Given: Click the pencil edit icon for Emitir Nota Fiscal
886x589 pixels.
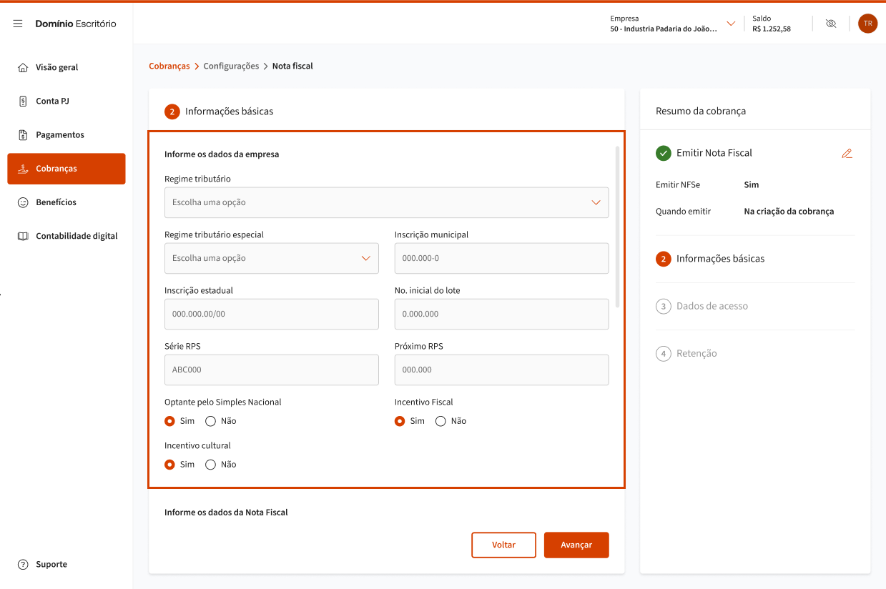Looking at the screenshot, I should pyautogui.click(x=847, y=153).
